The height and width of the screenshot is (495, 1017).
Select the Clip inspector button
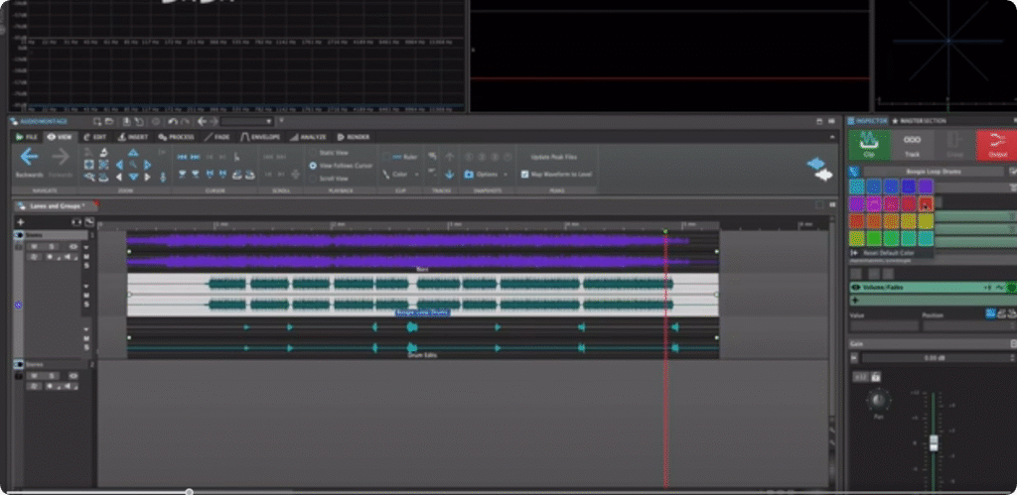[868, 145]
